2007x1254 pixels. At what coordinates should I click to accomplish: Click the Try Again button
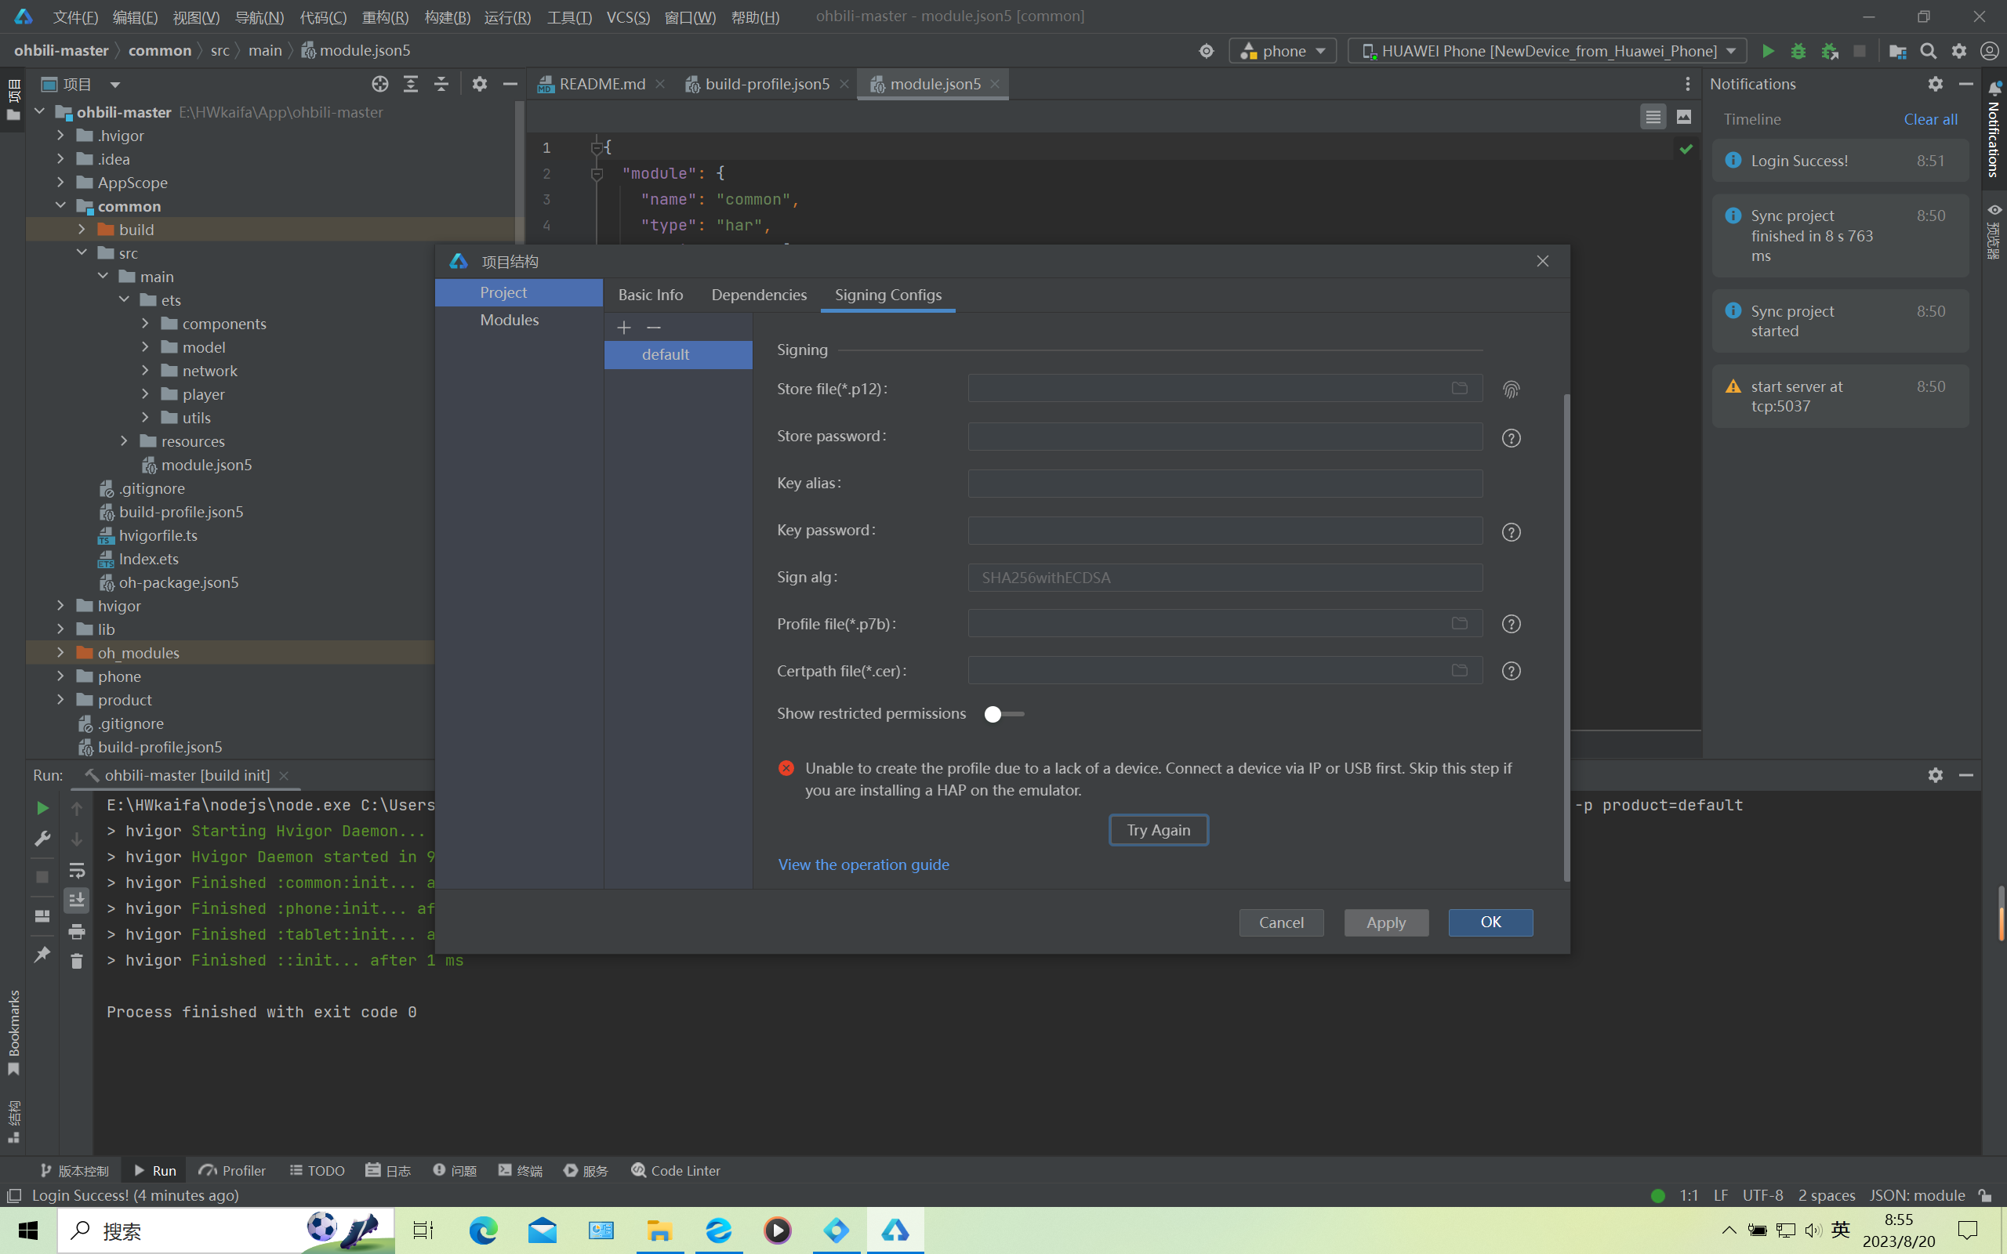coord(1159,830)
